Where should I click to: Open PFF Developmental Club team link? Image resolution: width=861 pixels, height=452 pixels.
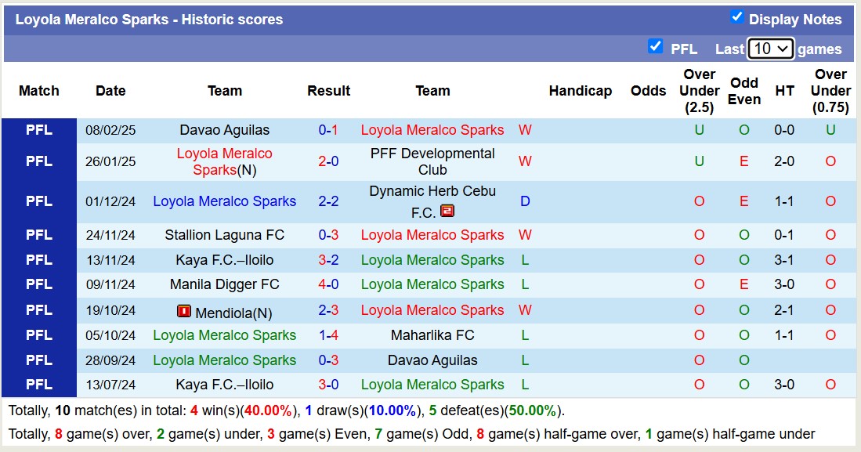click(x=432, y=161)
